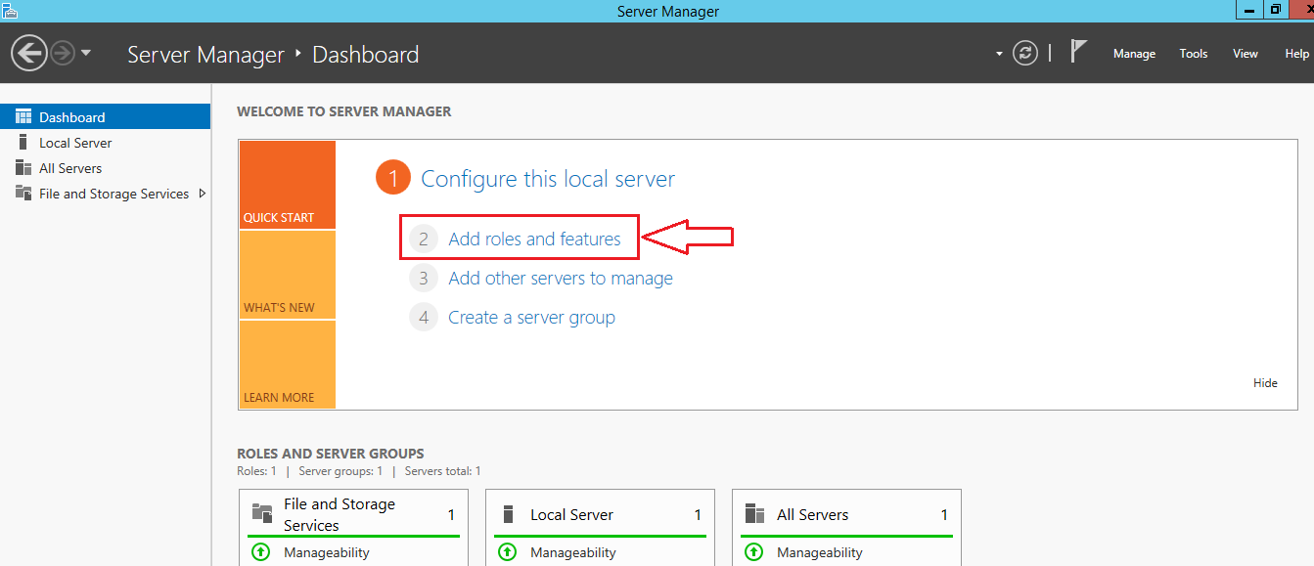Select the LEARN MORE tile
This screenshot has height=566, width=1314.
point(287,364)
